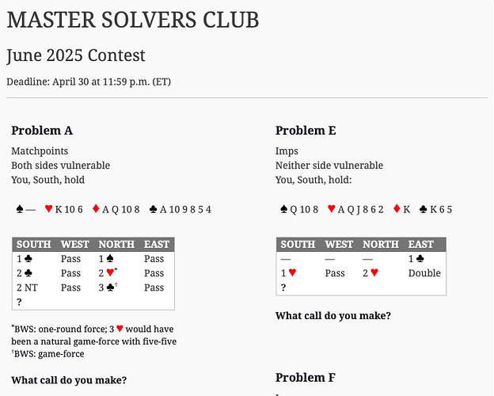
Task: Click the red diamond symbol in Problem E's hand
Action: coord(397,210)
